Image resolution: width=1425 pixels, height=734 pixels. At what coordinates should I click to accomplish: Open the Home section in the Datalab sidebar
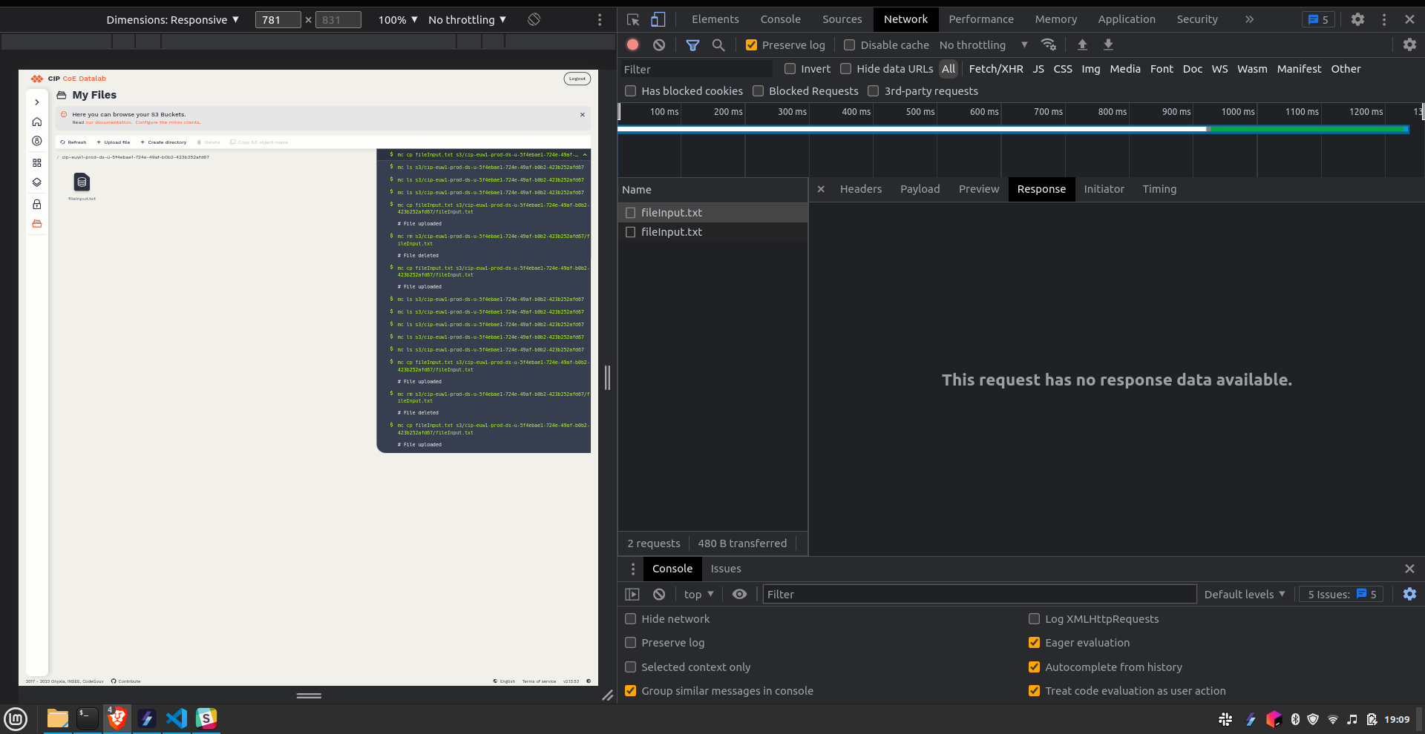(36, 122)
